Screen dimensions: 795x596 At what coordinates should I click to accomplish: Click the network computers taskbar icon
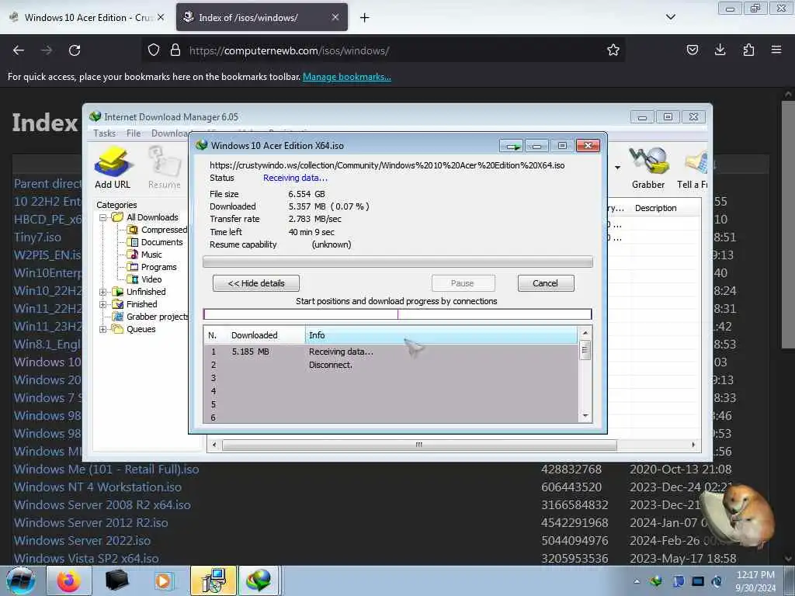click(x=213, y=580)
